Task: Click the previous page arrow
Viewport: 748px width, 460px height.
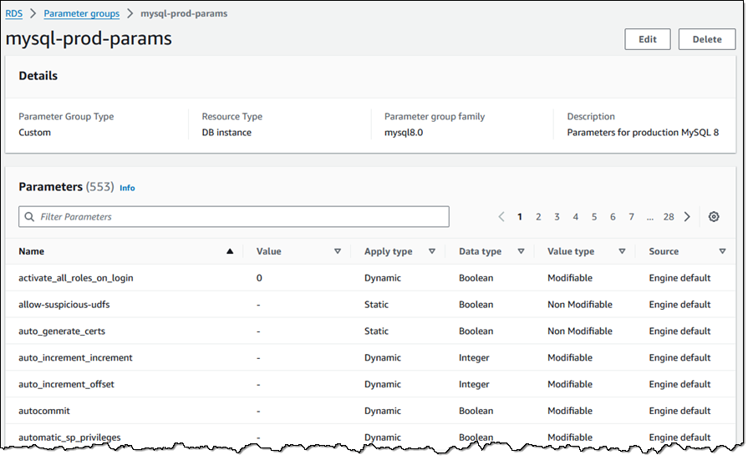Action: [x=501, y=217]
